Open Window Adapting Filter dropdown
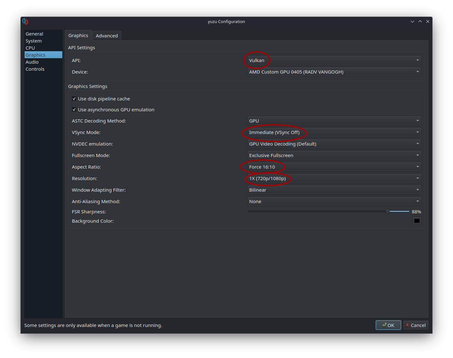The height and width of the screenshot is (358, 453). pos(334,190)
